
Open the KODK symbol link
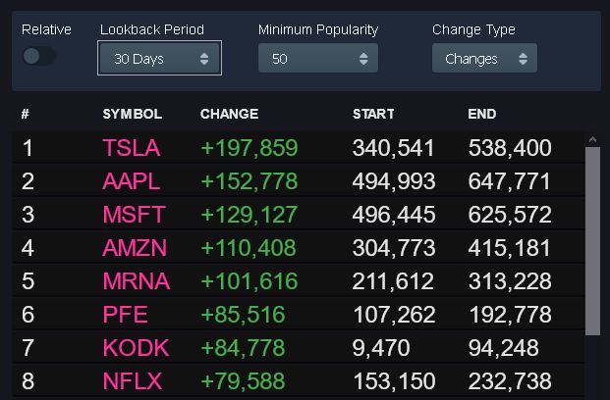(136, 348)
